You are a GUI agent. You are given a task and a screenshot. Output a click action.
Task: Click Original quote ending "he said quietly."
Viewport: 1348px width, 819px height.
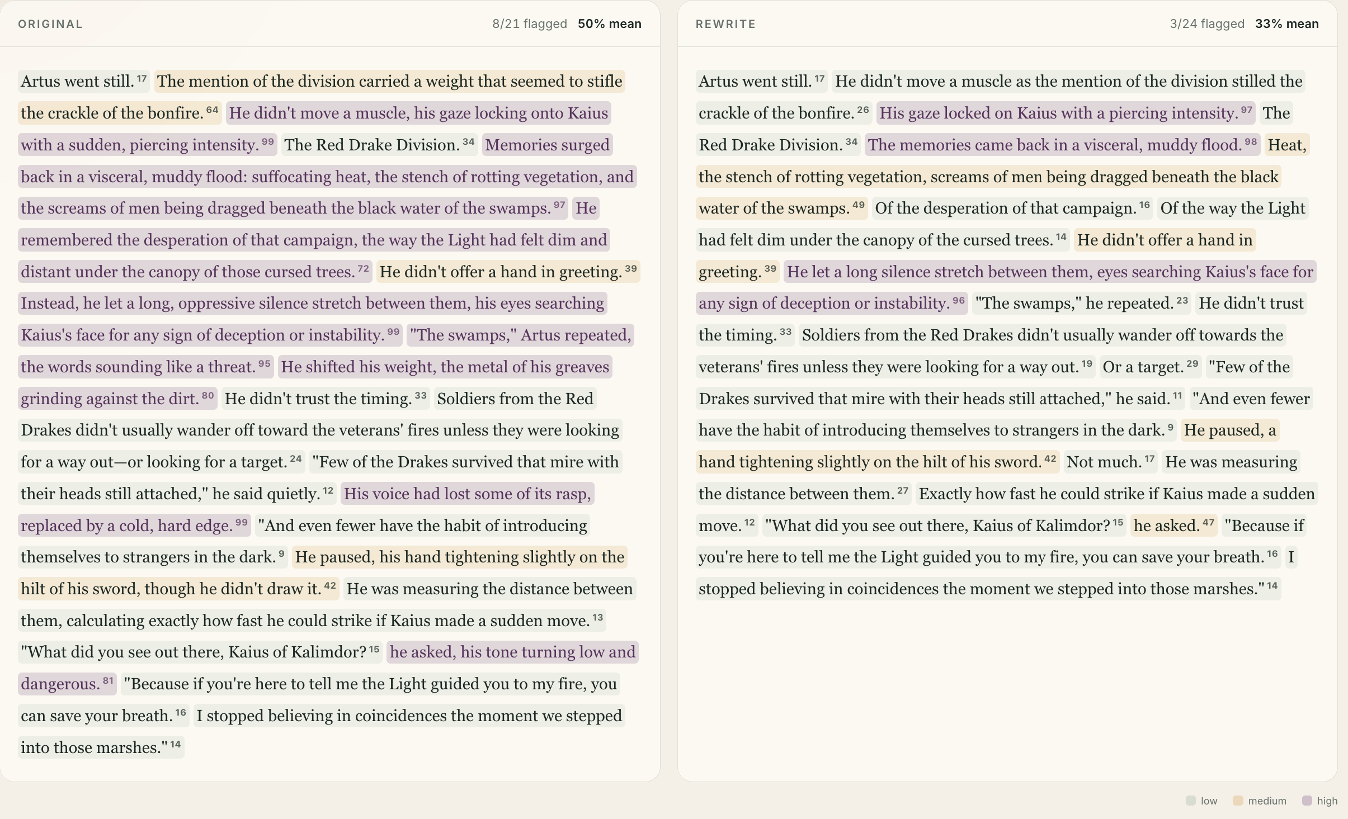click(x=465, y=462)
